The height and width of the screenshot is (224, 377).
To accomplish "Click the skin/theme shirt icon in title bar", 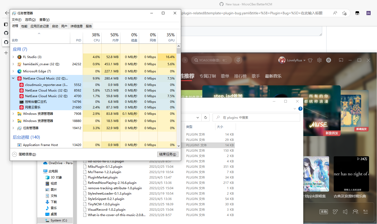I will 310,60.
